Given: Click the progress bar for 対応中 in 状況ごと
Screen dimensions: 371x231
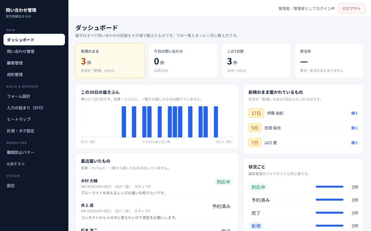Looking at the screenshot, I should click(329, 187).
